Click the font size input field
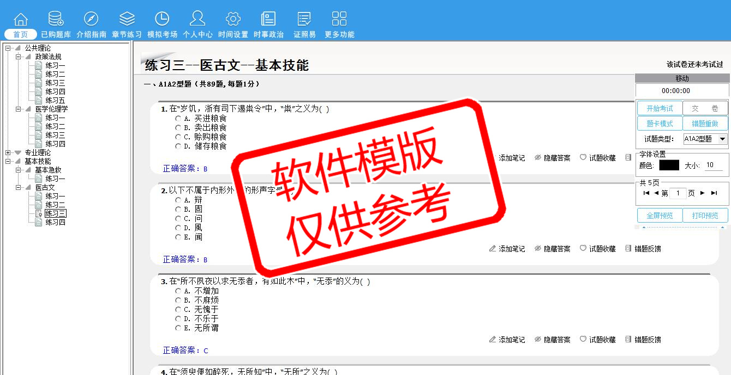 click(713, 165)
